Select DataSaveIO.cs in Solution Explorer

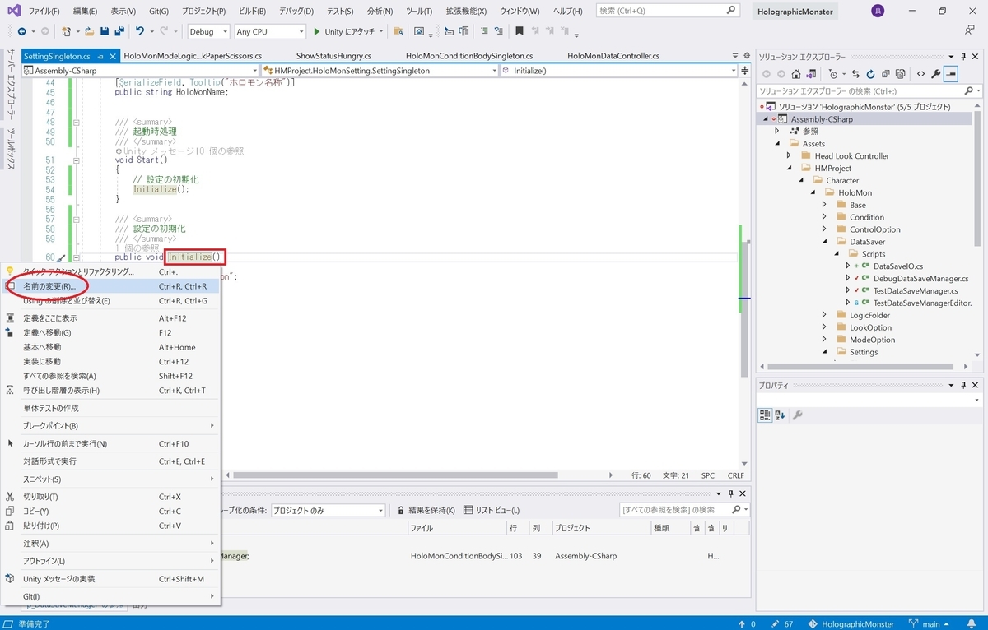click(897, 266)
